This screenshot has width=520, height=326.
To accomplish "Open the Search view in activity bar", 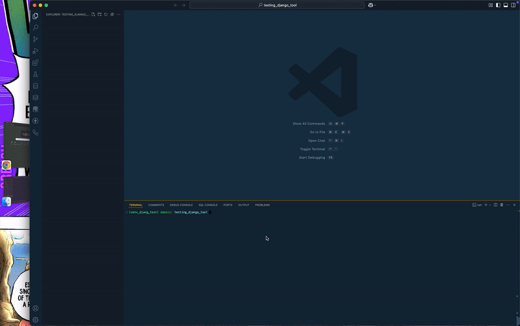I will [x=36, y=27].
